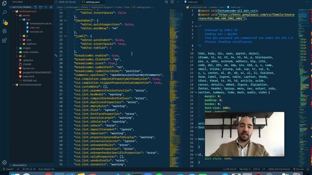The height and width of the screenshot is (175, 312).
Task: Click the New Folder icon in the Explorer header
Action: (x=40, y=7)
